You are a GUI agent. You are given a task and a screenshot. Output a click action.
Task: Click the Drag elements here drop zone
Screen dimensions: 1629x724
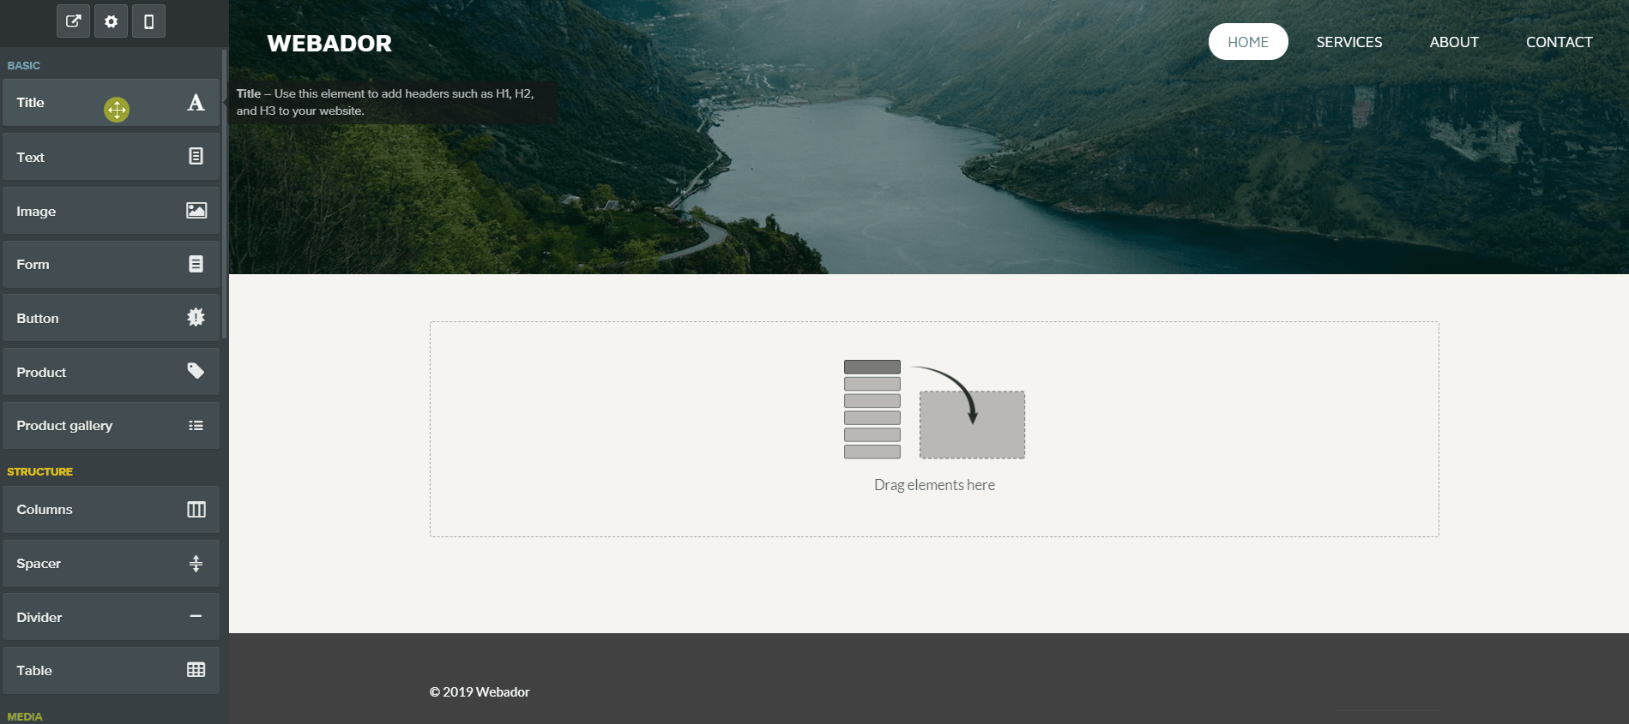click(934, 429)
